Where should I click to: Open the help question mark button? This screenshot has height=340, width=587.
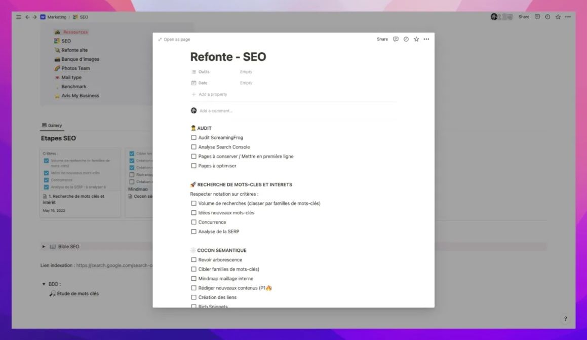click(x=565, y=319)
